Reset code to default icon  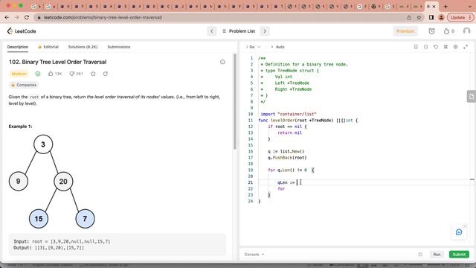click(436, 47)
